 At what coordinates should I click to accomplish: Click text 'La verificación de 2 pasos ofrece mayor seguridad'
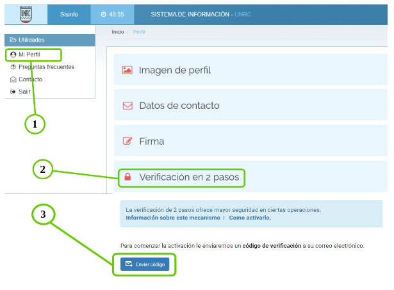point(192,210)
